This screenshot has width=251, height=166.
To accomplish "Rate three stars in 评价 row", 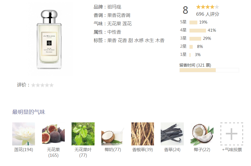I will point(42,85).
